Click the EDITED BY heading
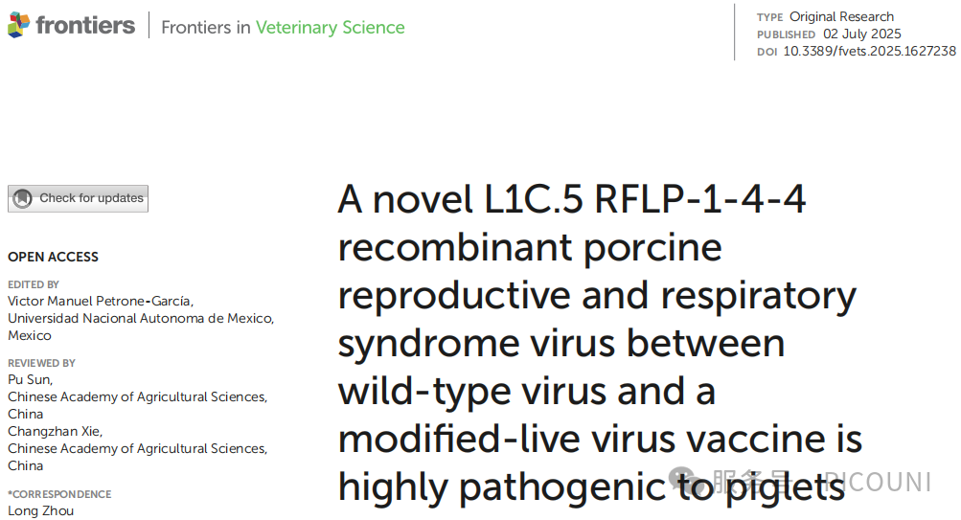 point(34,284)
